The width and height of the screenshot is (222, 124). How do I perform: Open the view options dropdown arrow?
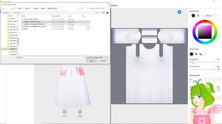[99, 13]
